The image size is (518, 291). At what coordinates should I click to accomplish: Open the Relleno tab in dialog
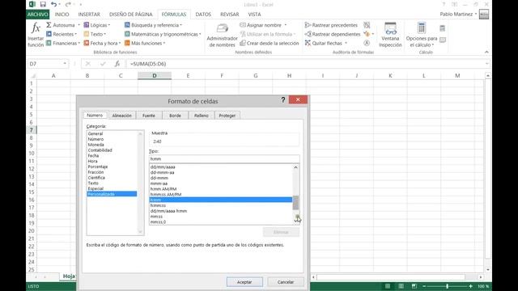tap(202, 116)
